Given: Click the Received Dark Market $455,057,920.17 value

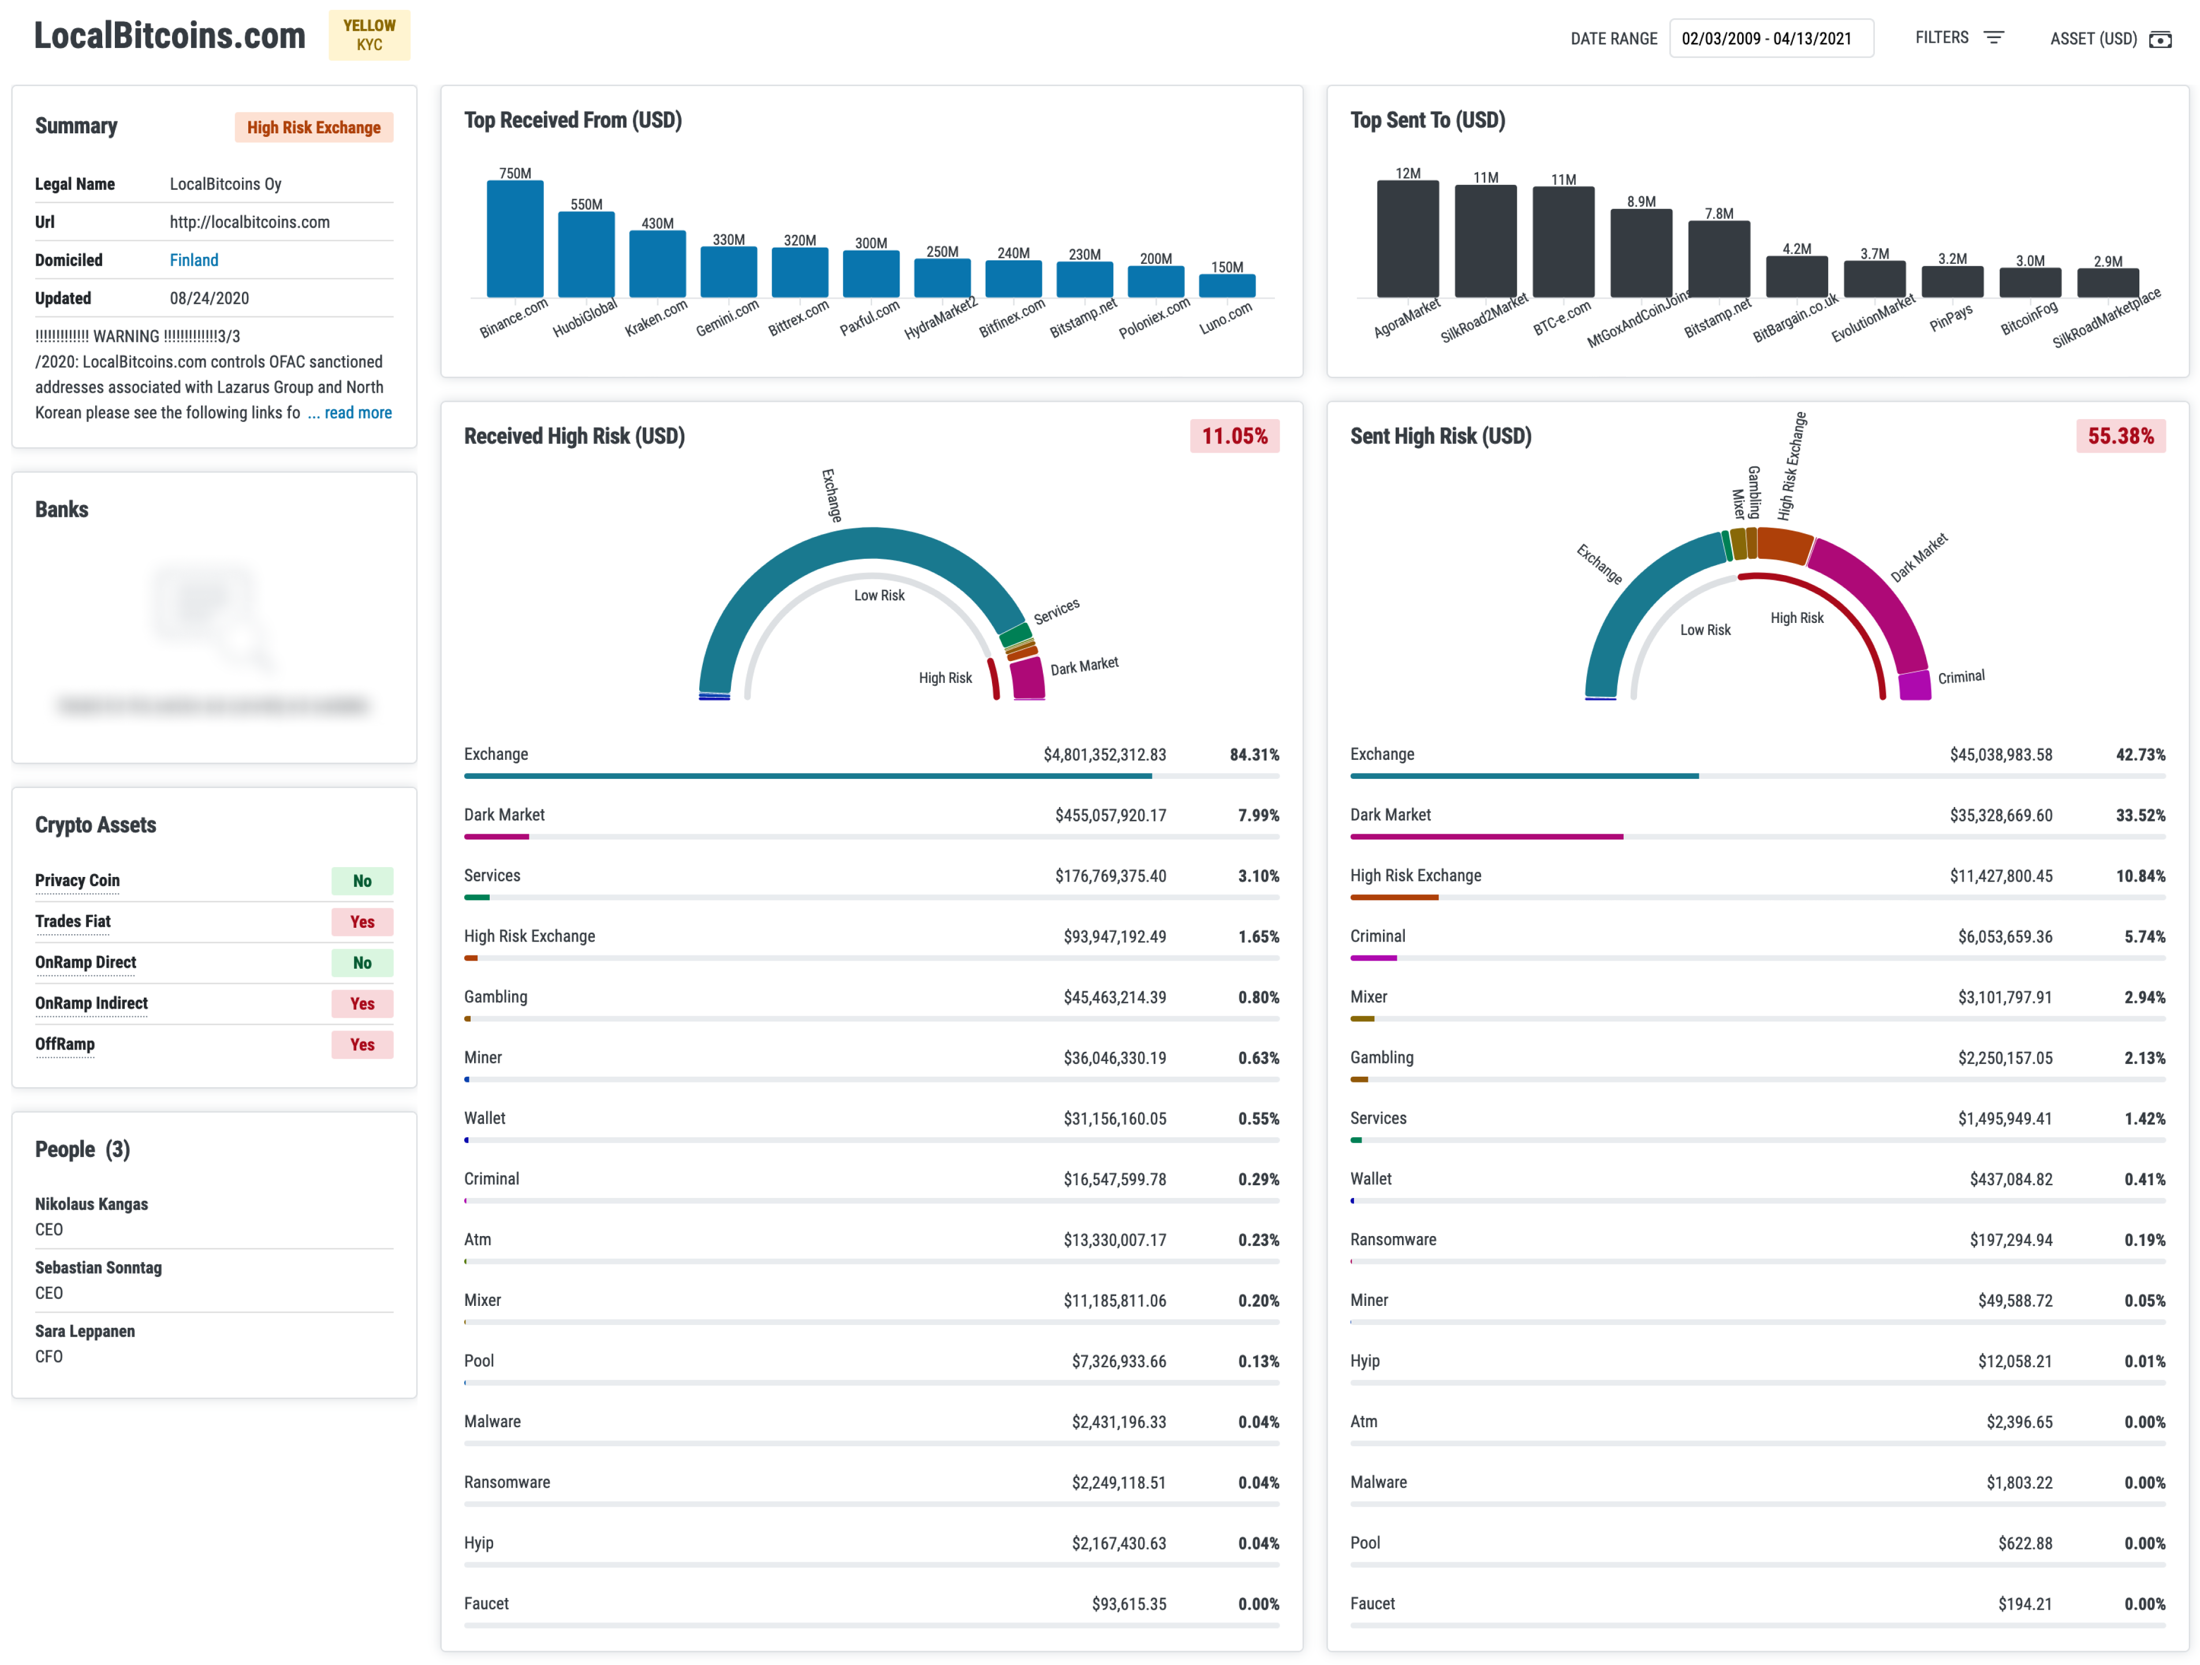Looking at the screenshot, I should tap(1110, 816).
